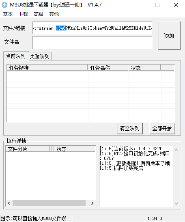The width and height of the screenshot is (185, 222).
Task: Open the 其他 menu
Action: 54,14
